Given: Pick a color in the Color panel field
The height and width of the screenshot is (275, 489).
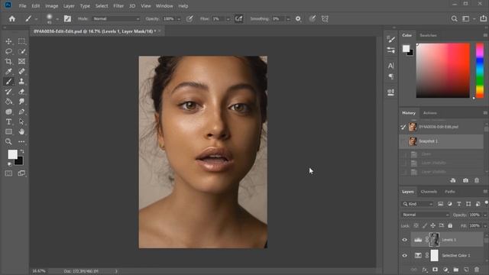Looking at the screenshot, I should [x=442, y=70].
